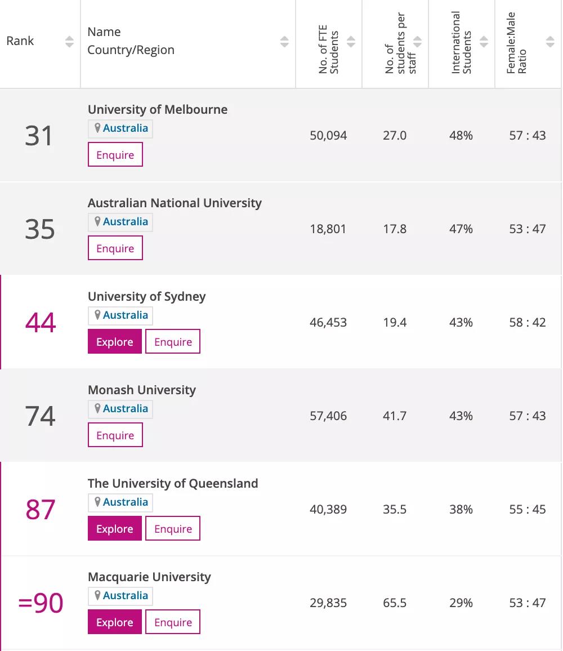Screen dimensions: 563x651
Task: Explore The University of Queensland
Action: pos(115,529)
